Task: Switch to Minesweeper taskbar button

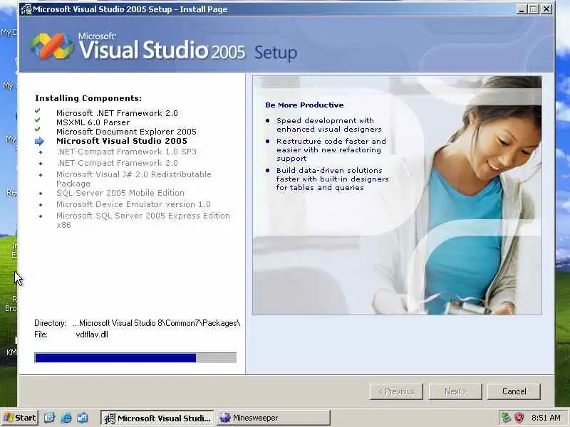Action: 274,418
